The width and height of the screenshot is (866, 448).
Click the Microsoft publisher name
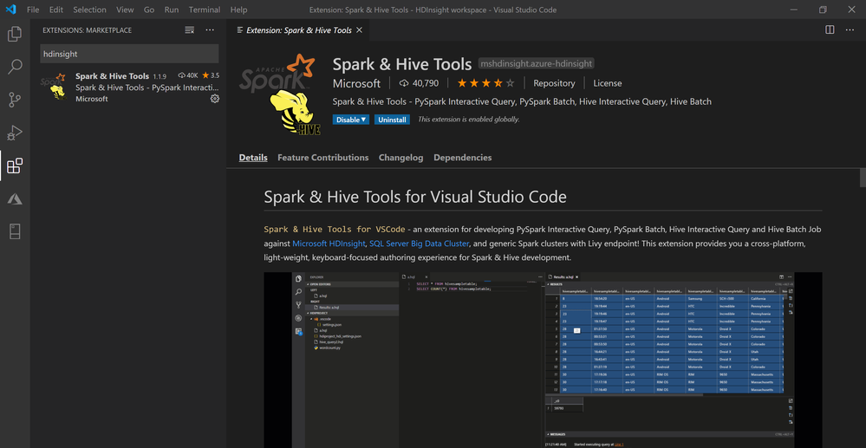pos(357,83)
